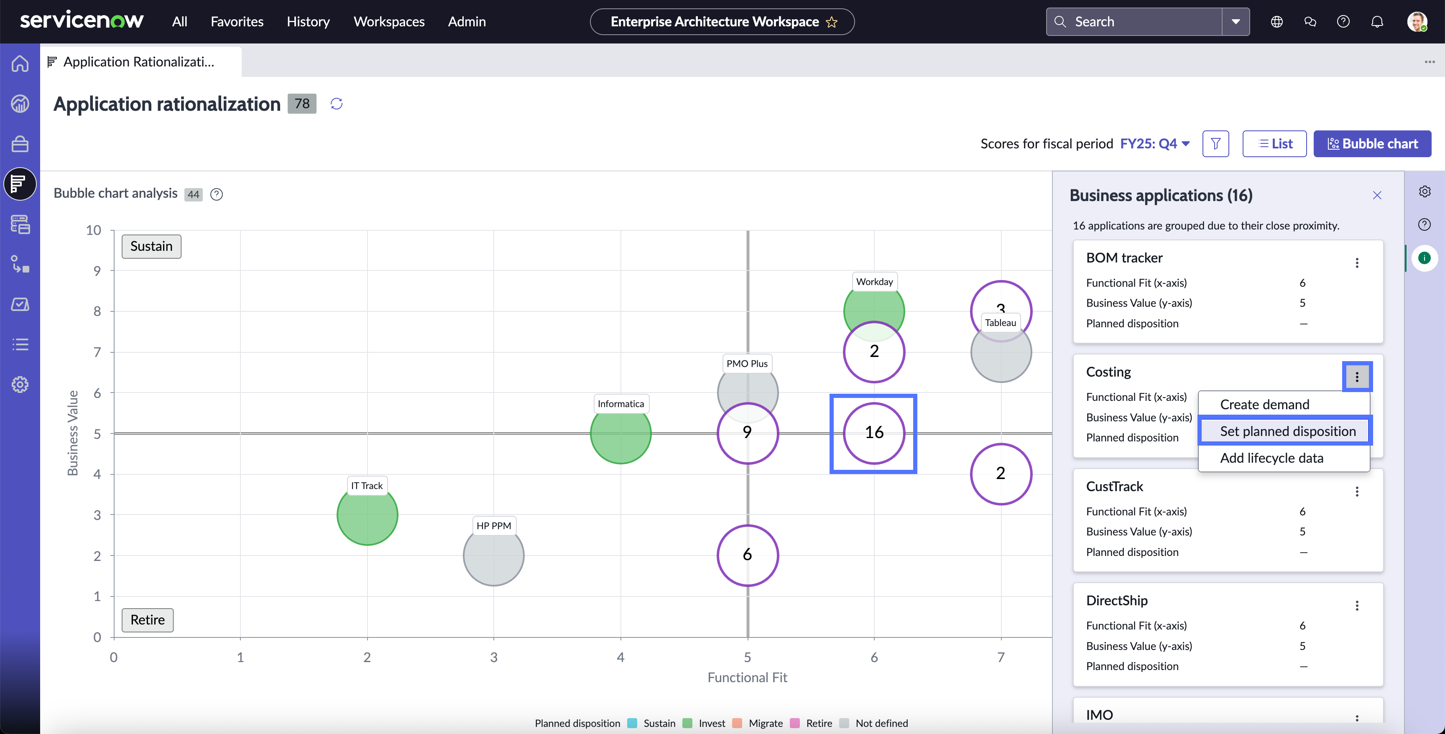1445x734 pixels.
Task: Choose Create demand from the menu
Action: [1284, 404]
